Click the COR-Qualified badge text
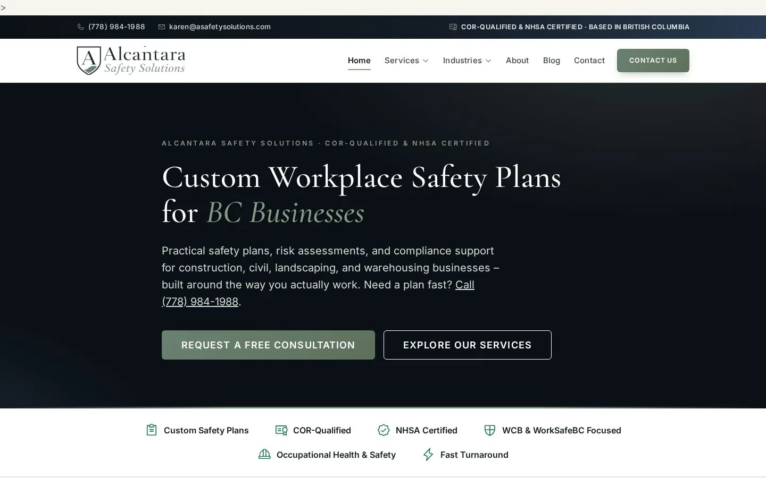Viewport: 766px width, 478px height. coord(322,430)
